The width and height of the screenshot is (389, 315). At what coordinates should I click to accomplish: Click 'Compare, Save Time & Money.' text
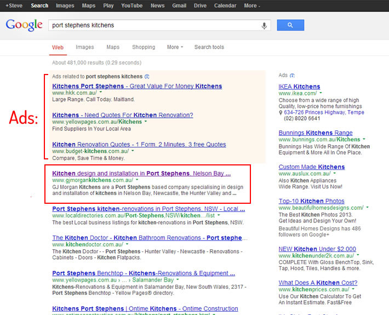(x=88, y=158)
